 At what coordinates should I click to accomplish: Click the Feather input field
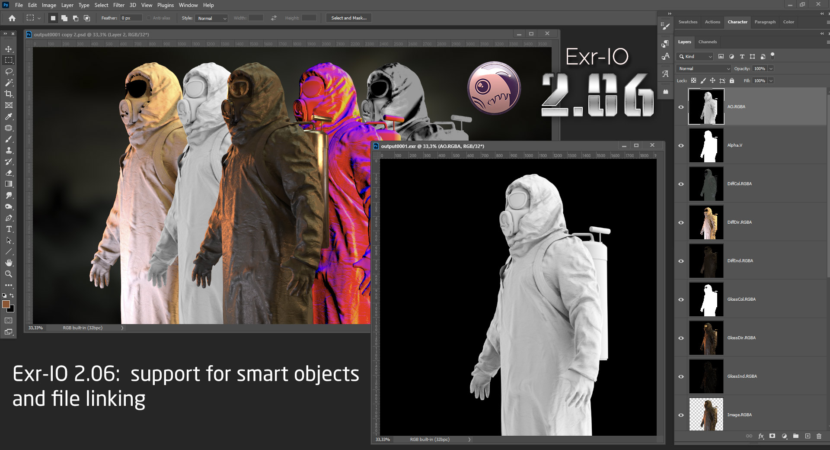click(131, 18)
